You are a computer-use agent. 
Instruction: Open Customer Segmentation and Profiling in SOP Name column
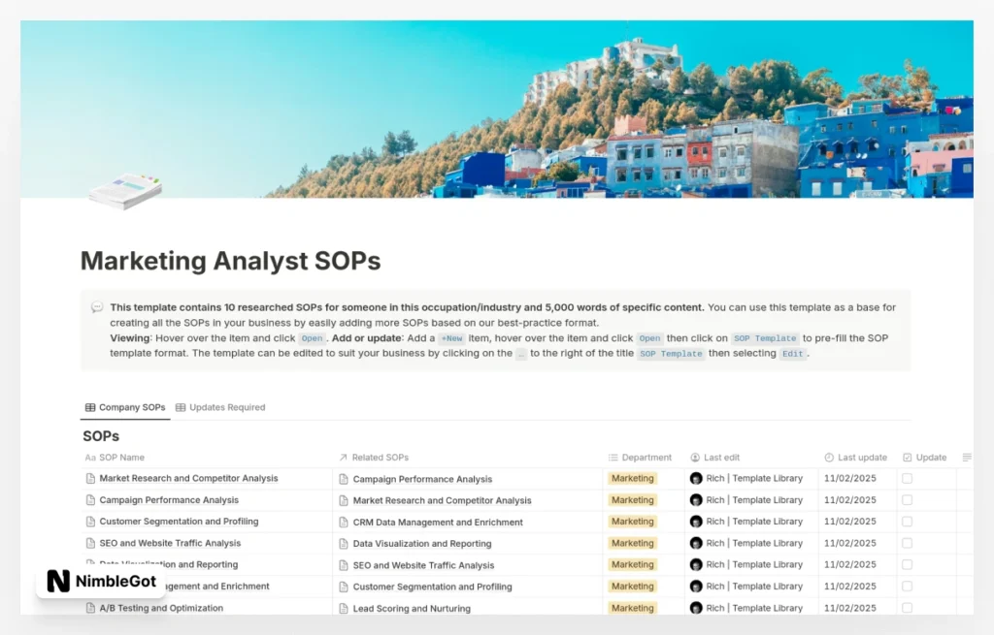[179, 522]
